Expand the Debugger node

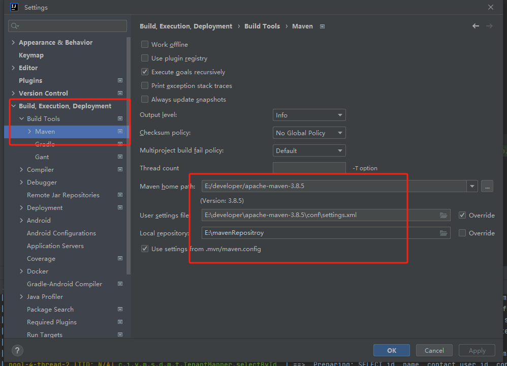tap(21, 182)
